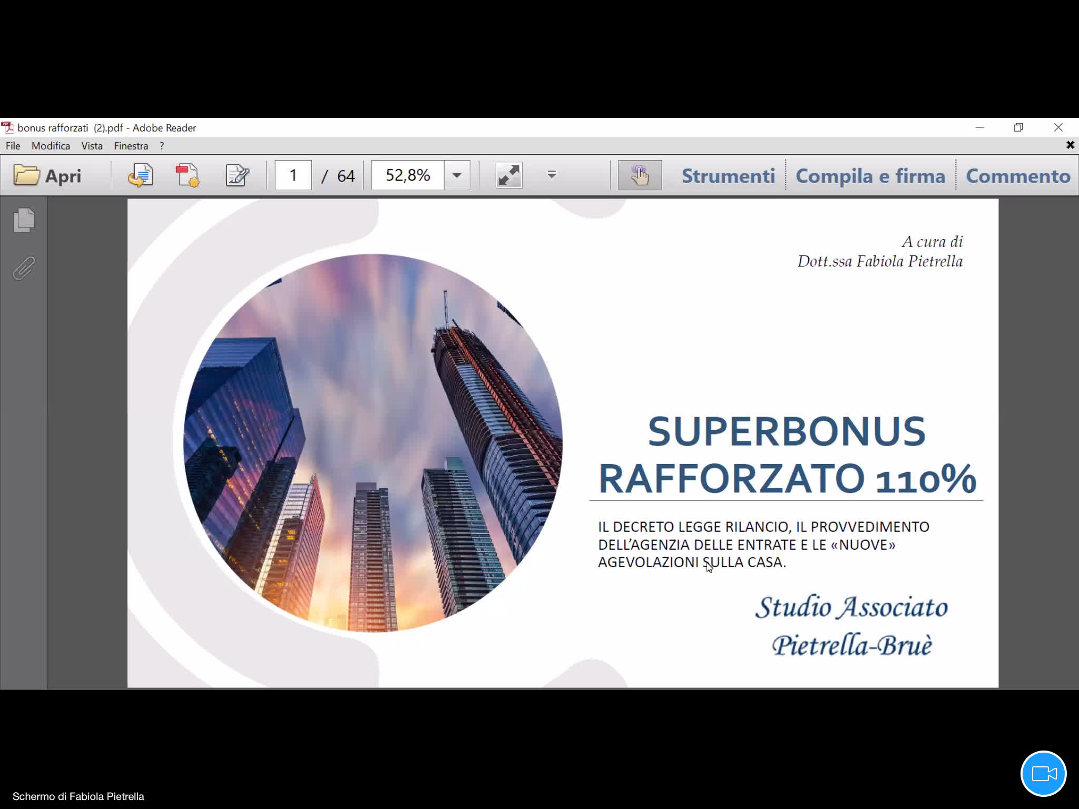Click the total page count 64
The height and width of the screenshot is (809, 1079).
pyautogui.click(x=346, y=176)
